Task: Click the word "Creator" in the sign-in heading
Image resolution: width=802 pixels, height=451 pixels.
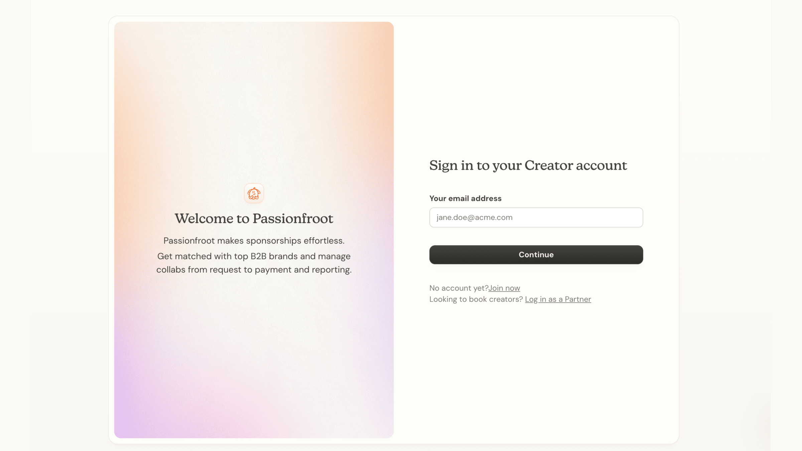Action: point(548,165)
